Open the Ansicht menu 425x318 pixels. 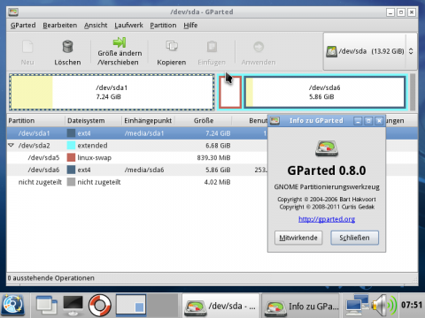pyautogui.click(x=96, y=26)
